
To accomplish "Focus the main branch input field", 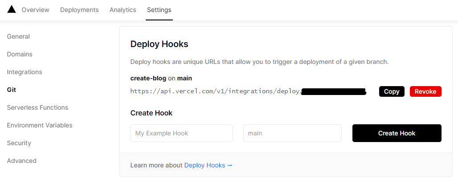I will [x=292, y=133].
